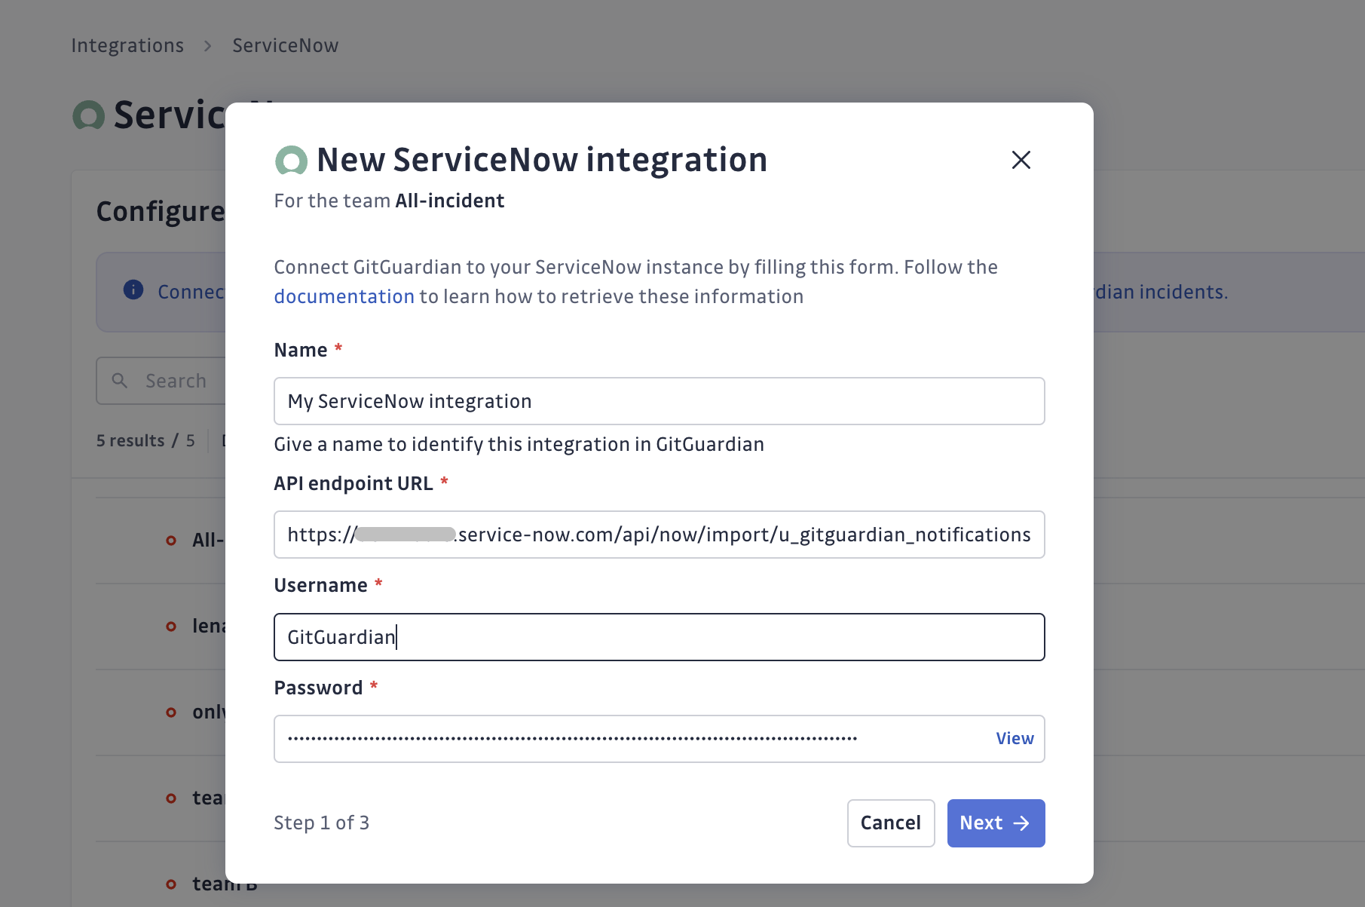This screenshot has width=1365, height=907.
Task: Proceed with the Next button
Action: click(x=996, y=823)
